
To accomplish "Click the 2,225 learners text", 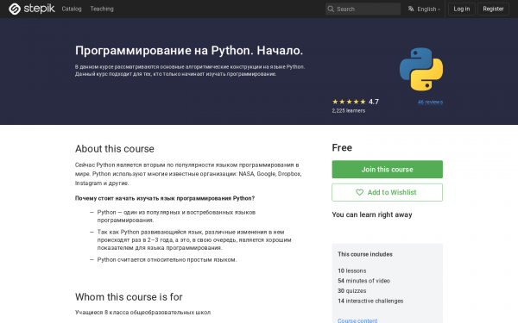I will pos(349,111).
